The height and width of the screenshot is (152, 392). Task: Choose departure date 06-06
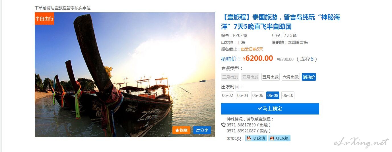coord(258,95)
